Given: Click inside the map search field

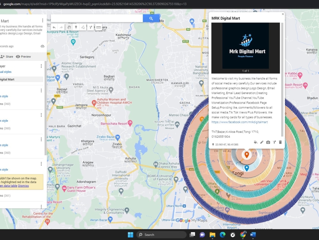Looking at the screenshot, I should (96, 18).
